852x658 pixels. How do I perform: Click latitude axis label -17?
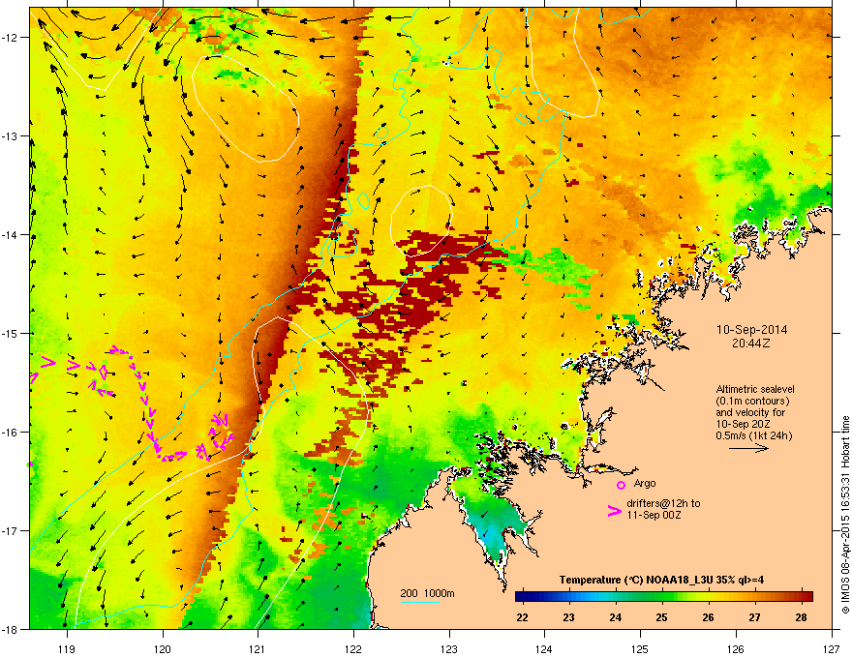coord(11,530)
